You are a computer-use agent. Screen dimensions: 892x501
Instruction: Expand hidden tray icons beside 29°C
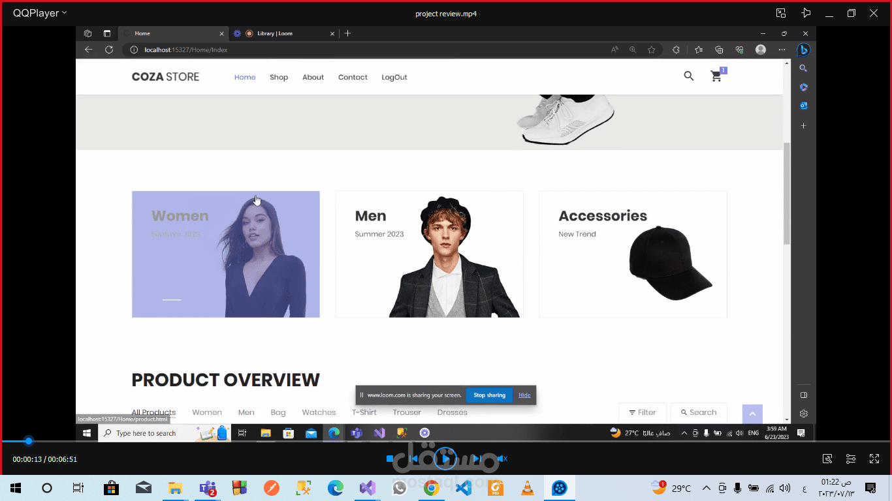tap(706, 488)
